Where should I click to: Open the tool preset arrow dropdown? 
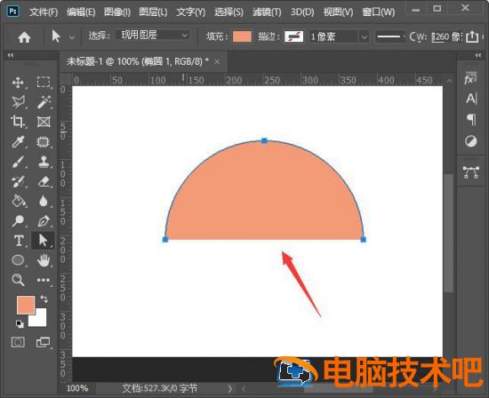(72, 37)
